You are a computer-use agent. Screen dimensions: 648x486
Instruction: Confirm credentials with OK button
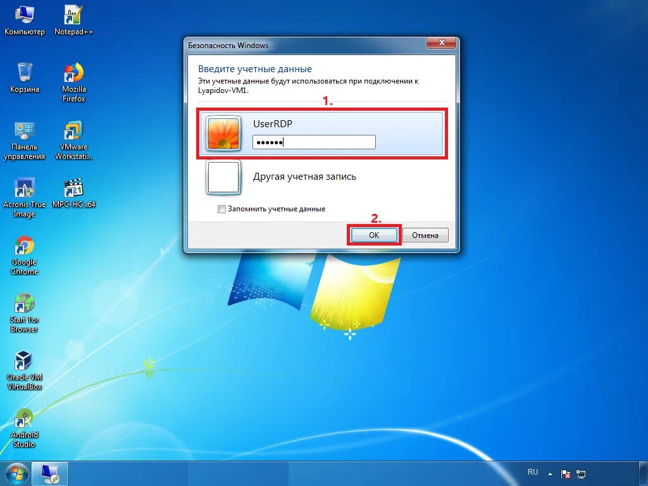(x=374, y=235)
